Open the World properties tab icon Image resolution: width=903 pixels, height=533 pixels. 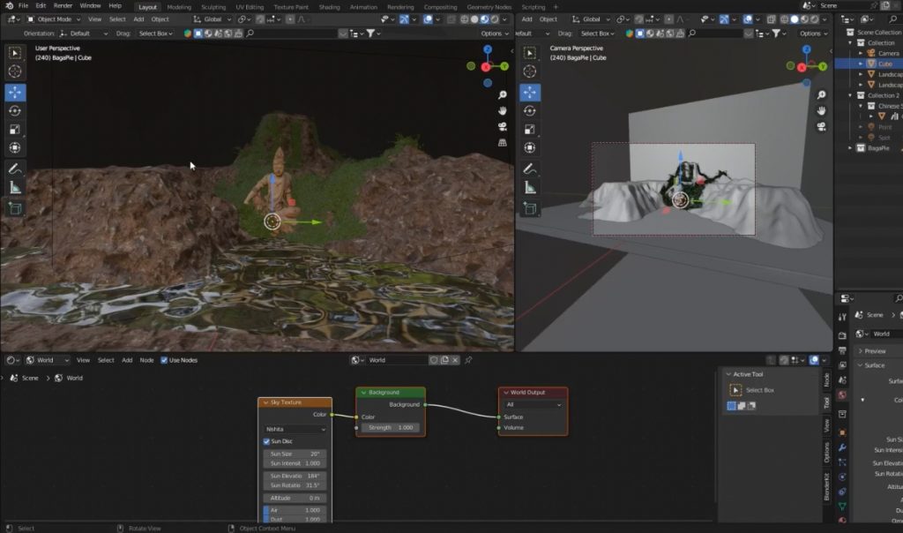[842, 395]
